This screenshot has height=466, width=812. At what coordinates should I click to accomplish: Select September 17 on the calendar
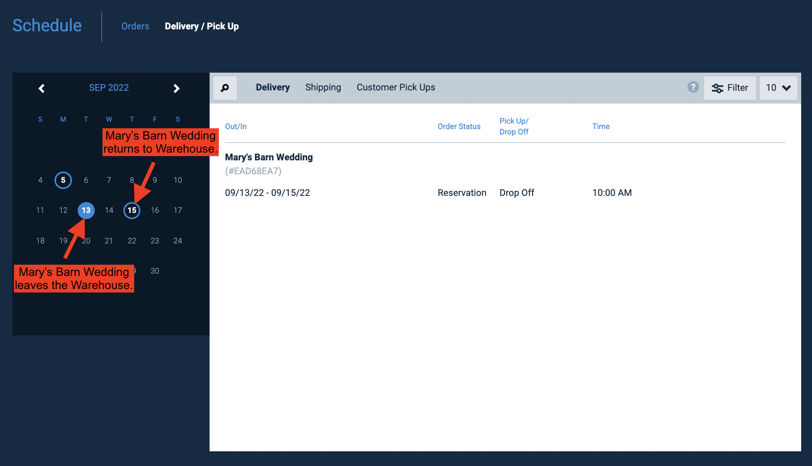pos(177,210)
